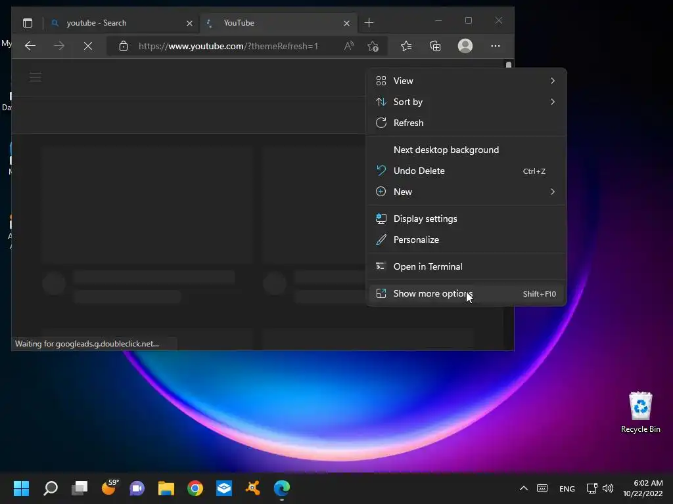This screenshot has width=673, height=504.
Task: Open the Edge profile avatar
Action: click(x=465, y=46)
